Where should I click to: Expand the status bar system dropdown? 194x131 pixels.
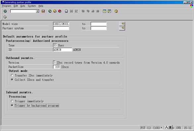pyautogui.click(x=161, y=128)
